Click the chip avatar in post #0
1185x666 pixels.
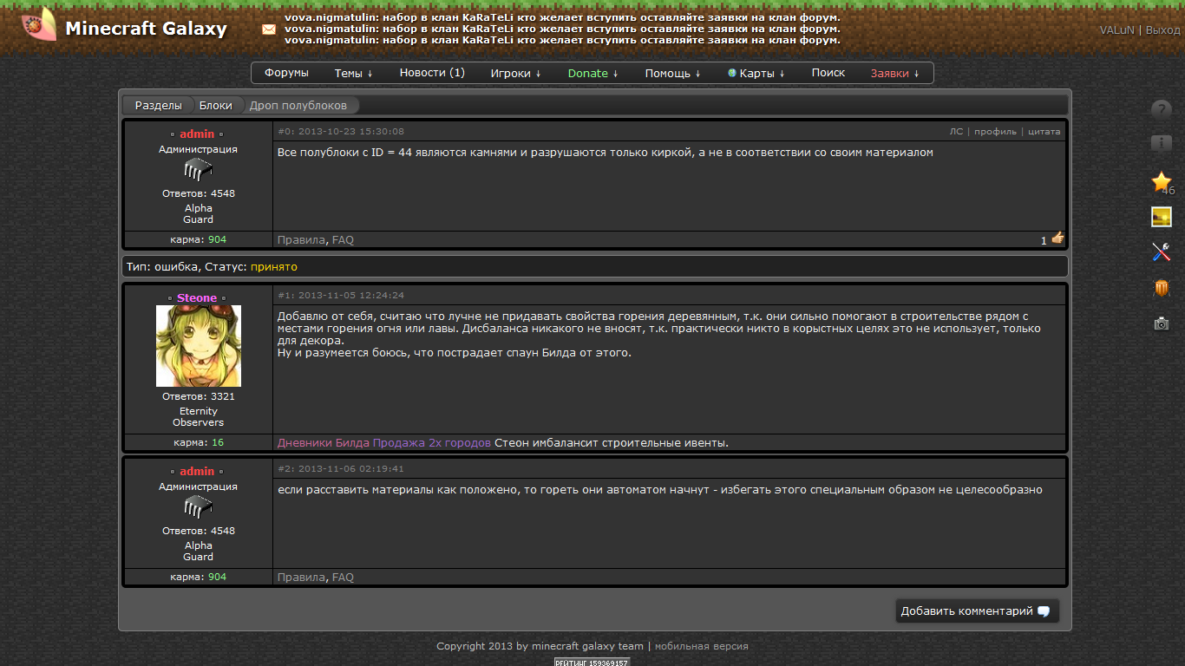click(198, 169)
